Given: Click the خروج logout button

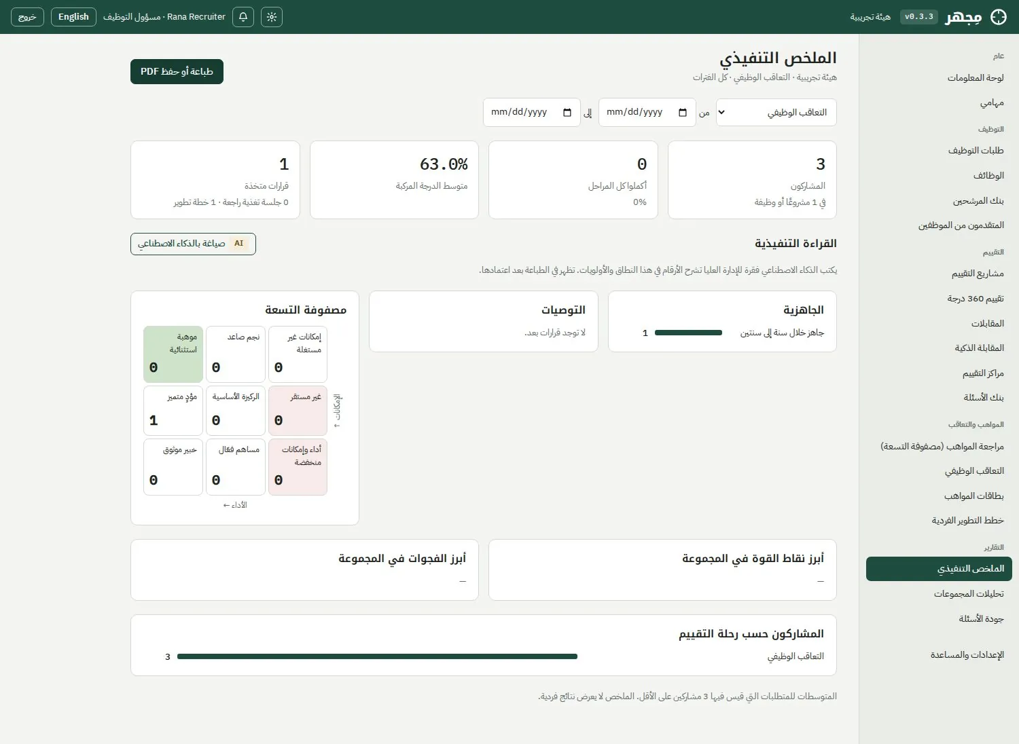Looking at the screenshot, I should (27, 17).
